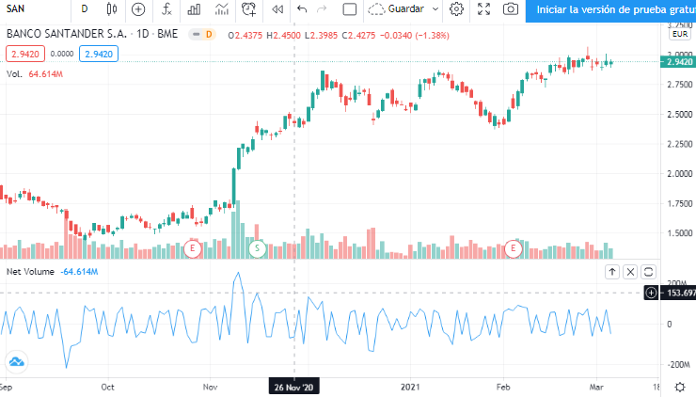This screenshot has height=397, width=696.
Task: Click the red 2.9420 sell price box
Action: 25,54
